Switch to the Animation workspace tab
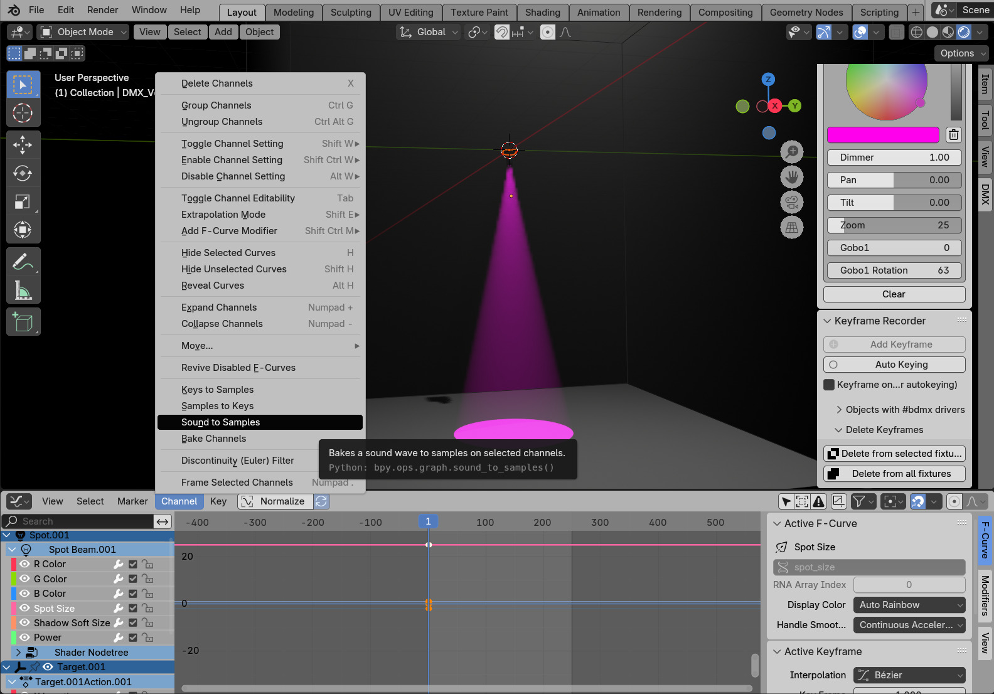The width and height of the screenshot is (994, 694). [x=599, y=13]
